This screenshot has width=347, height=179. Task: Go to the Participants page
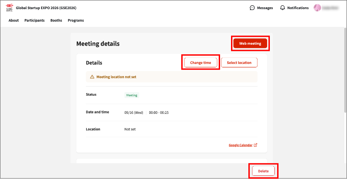tap(35, 20)
